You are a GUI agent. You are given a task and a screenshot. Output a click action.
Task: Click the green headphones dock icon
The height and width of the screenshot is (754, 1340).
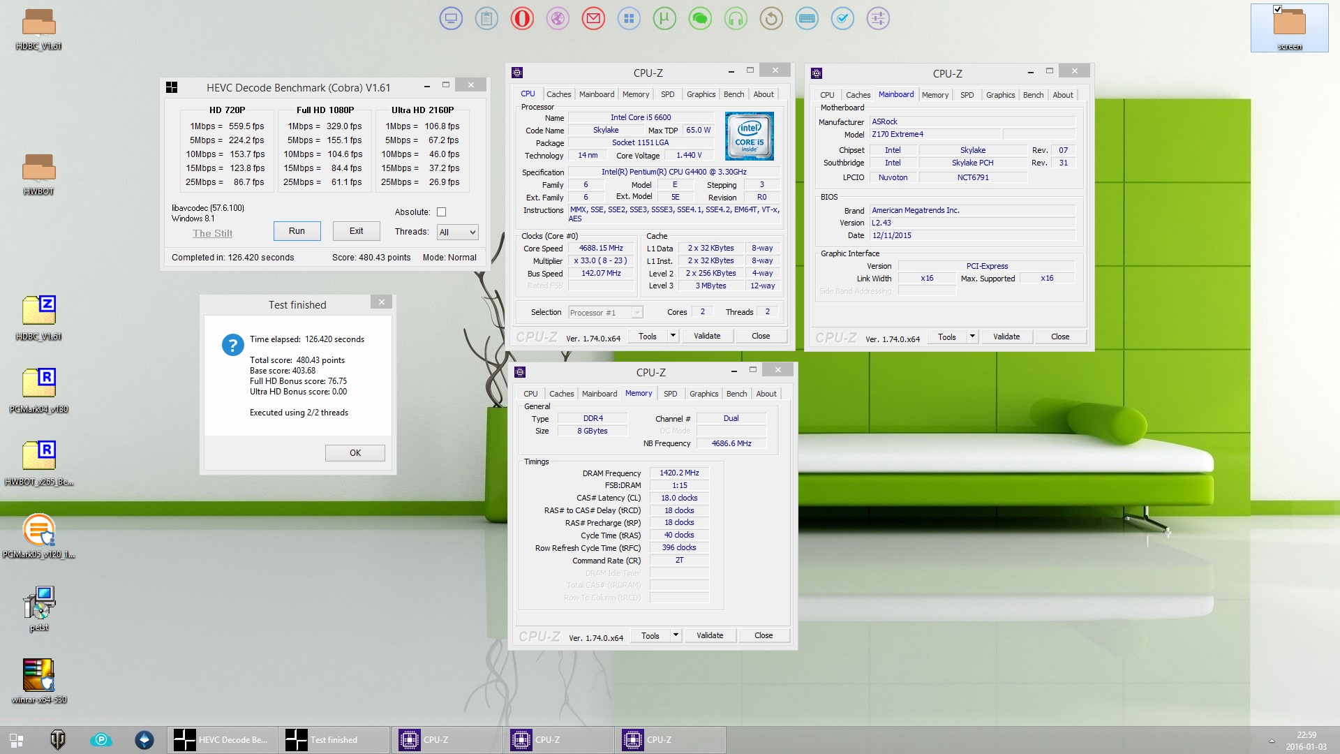tap(736, 19)
